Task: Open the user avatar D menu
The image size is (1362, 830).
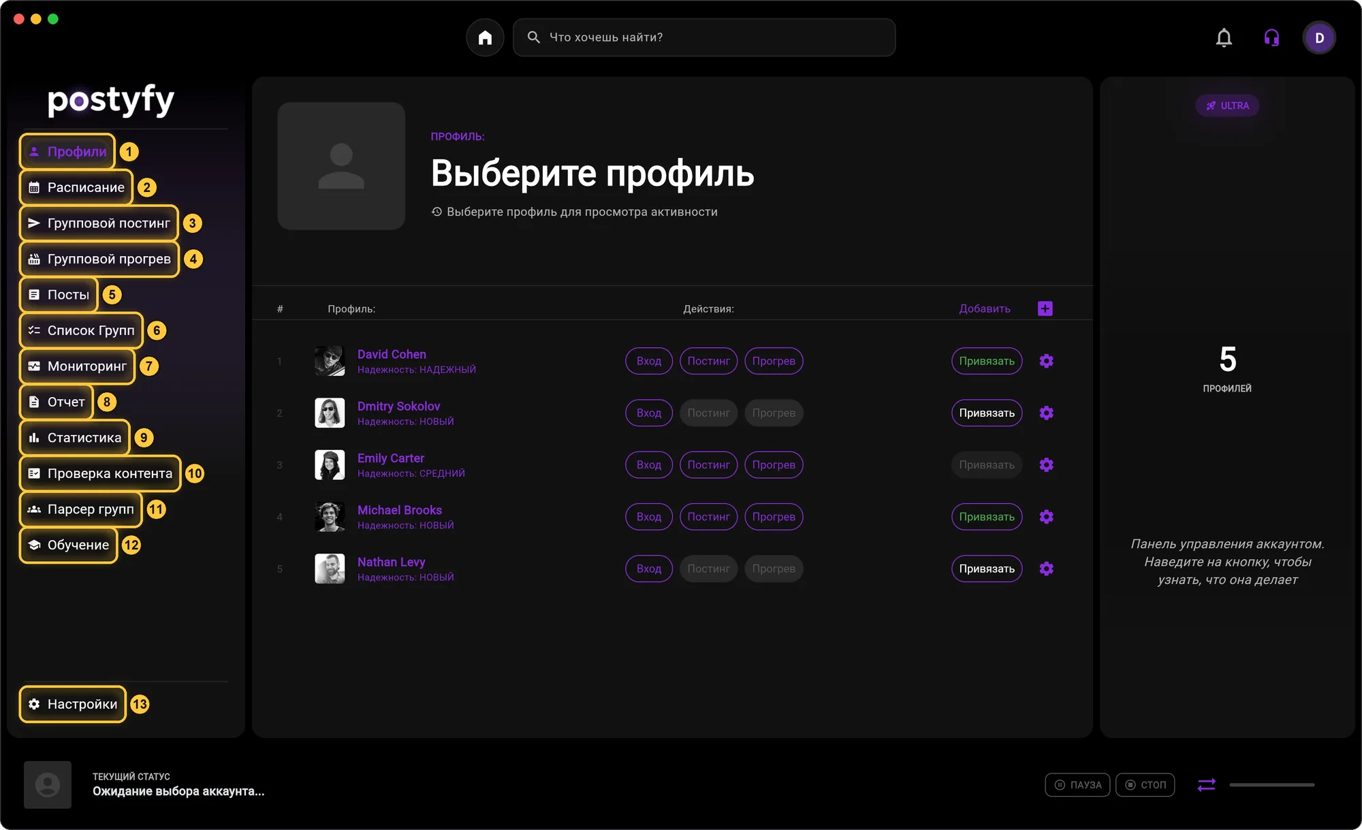Action: (x=1319, y=37)
